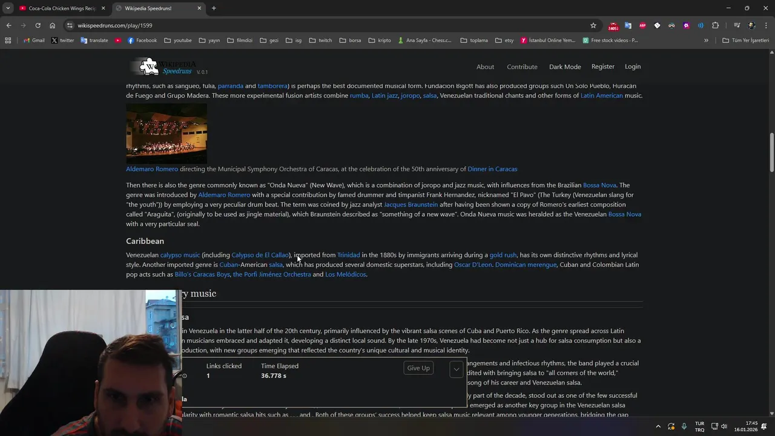Open the translate bookmark
This screenshot has height=436, width=775.
[94, 41]
